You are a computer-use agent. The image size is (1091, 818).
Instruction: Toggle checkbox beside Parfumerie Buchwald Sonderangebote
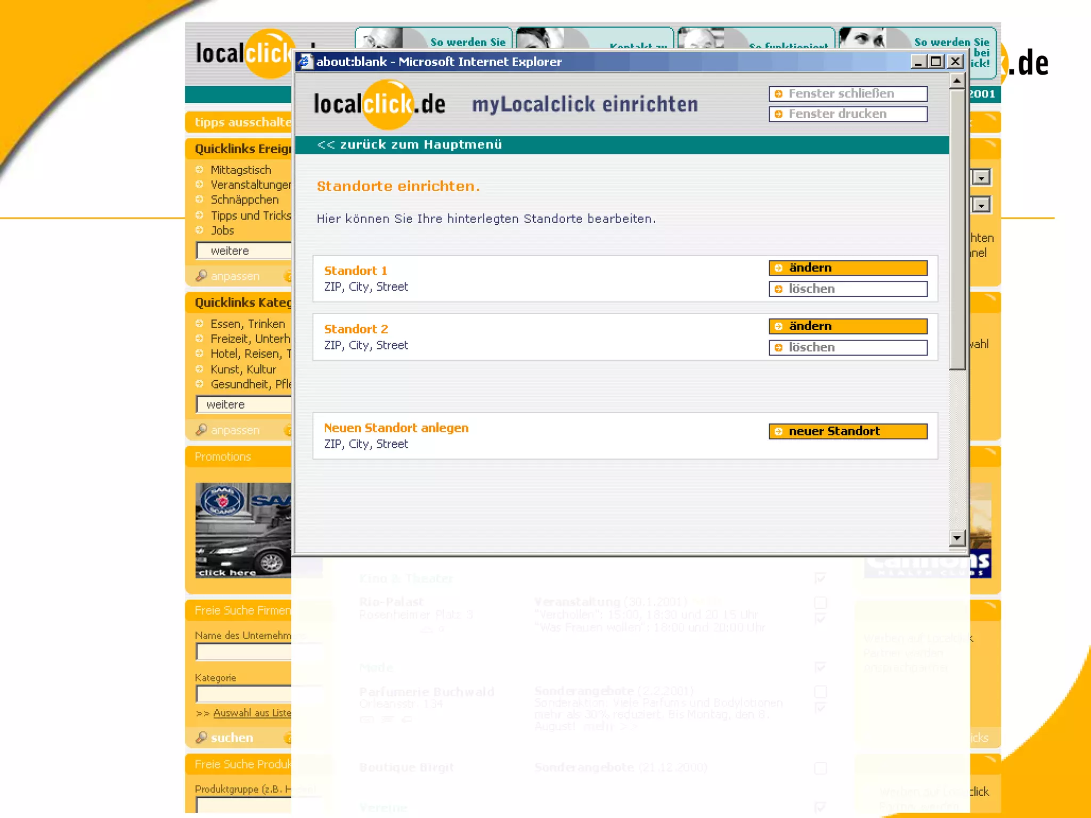point(820,692)
